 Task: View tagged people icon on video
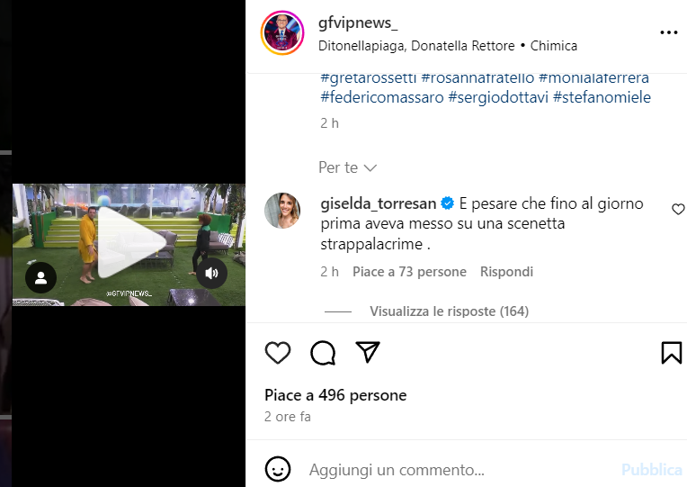[x=40, y=277]
